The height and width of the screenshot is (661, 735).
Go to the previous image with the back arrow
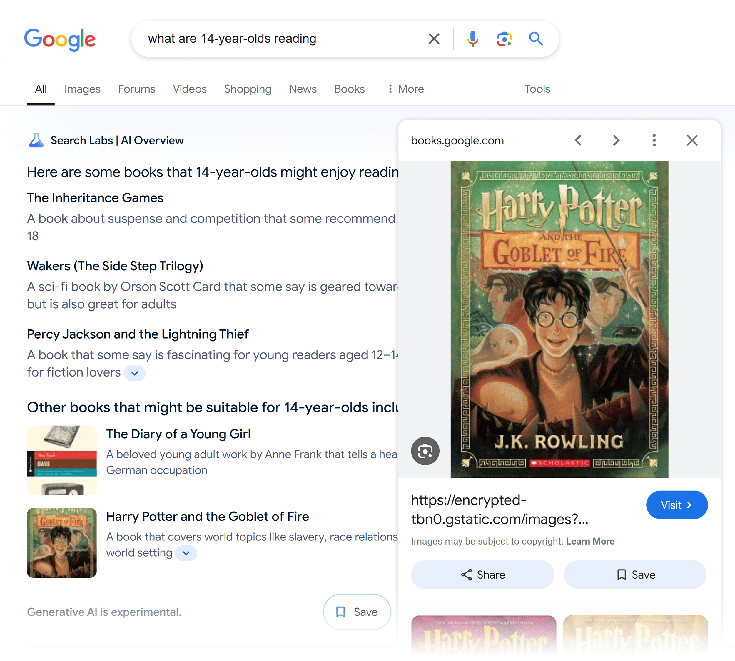click(x=578, y=140)
